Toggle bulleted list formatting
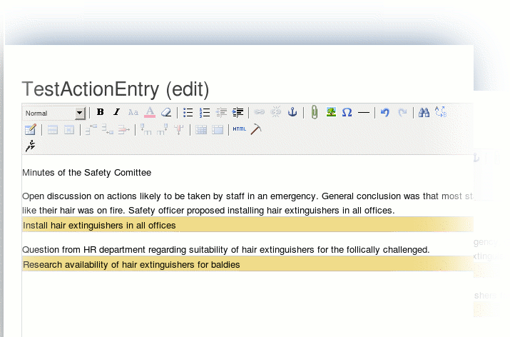The image size is (510, 337). tap(188, 112)
